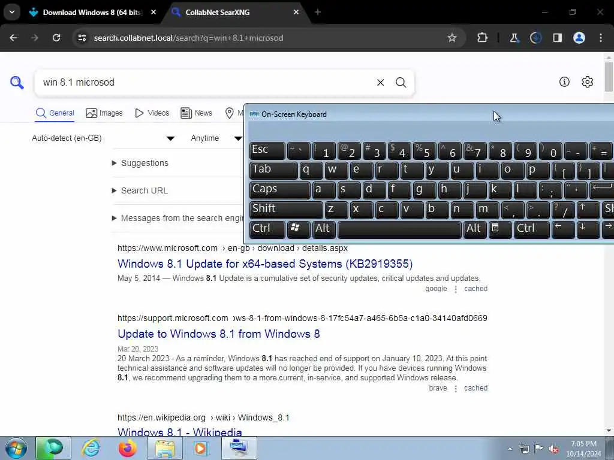Click the download status icon in toolbar
This screenshot has height=460, width=614.
[x=535, y=38]
